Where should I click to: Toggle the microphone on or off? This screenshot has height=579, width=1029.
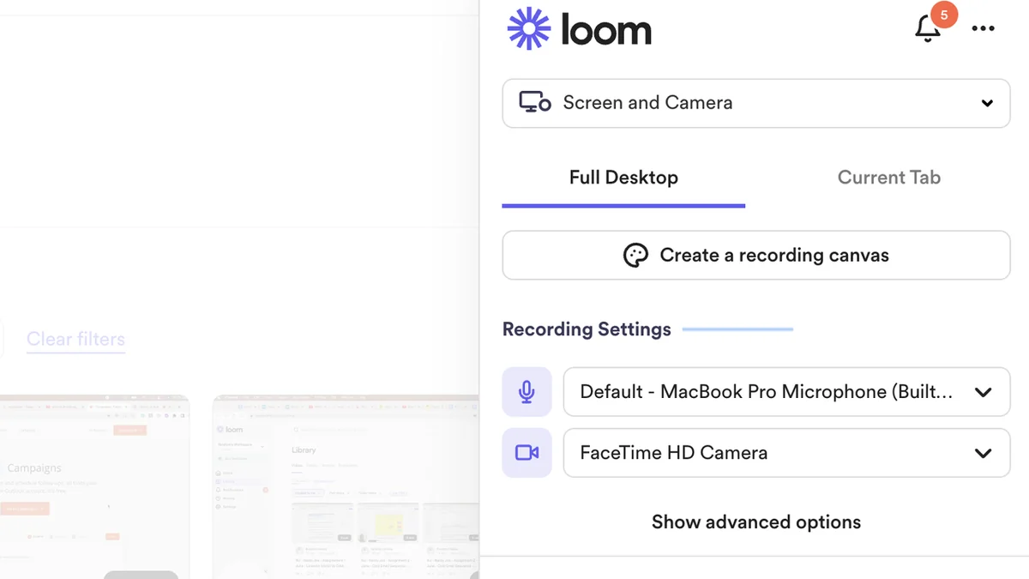pyautogui.click(x=527, y=392)
